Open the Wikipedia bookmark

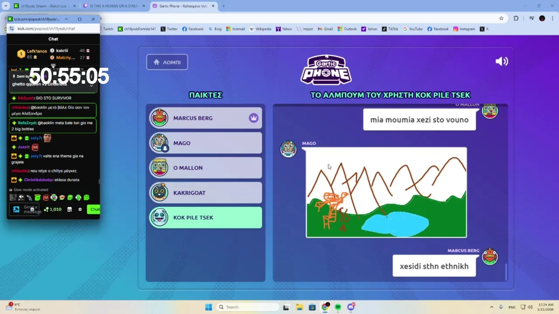[x=260, y=29]
